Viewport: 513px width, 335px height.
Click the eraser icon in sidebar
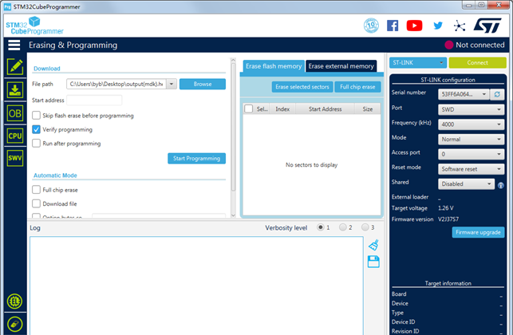click(14, 325)
